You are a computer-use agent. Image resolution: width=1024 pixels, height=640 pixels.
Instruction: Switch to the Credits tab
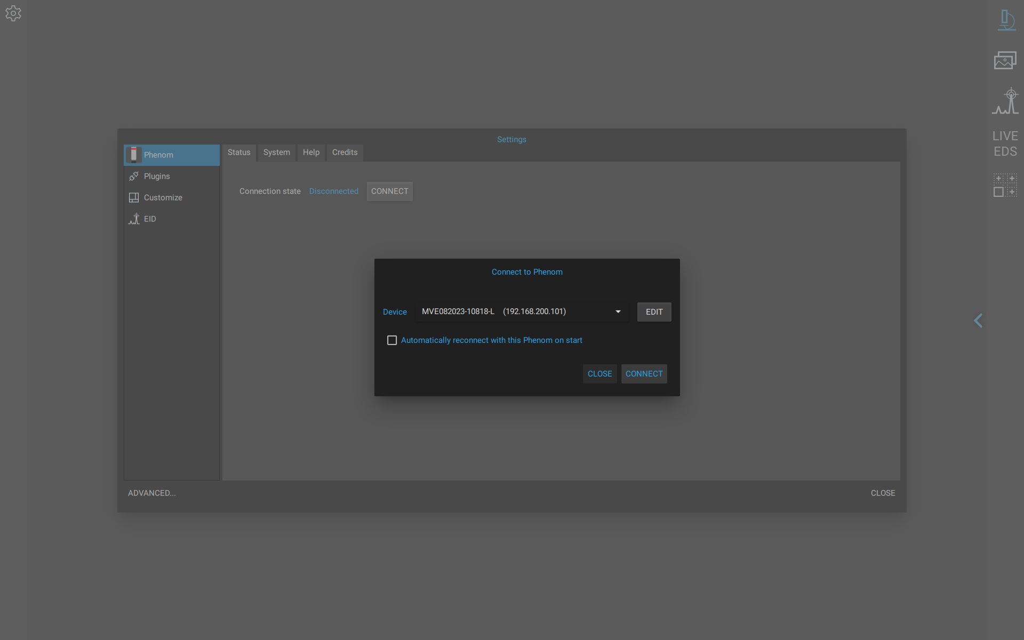click(345, 153)
